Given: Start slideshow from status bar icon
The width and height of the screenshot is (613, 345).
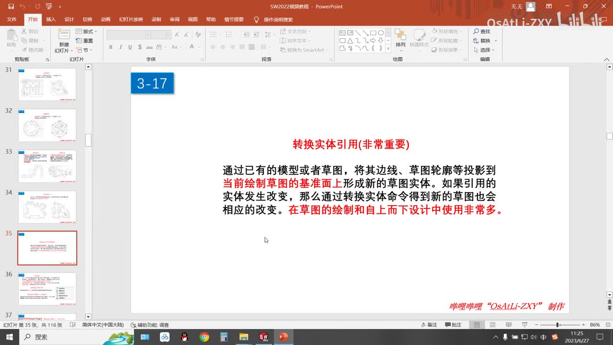Looking at the screenshot, I should (x=524, y=325).
